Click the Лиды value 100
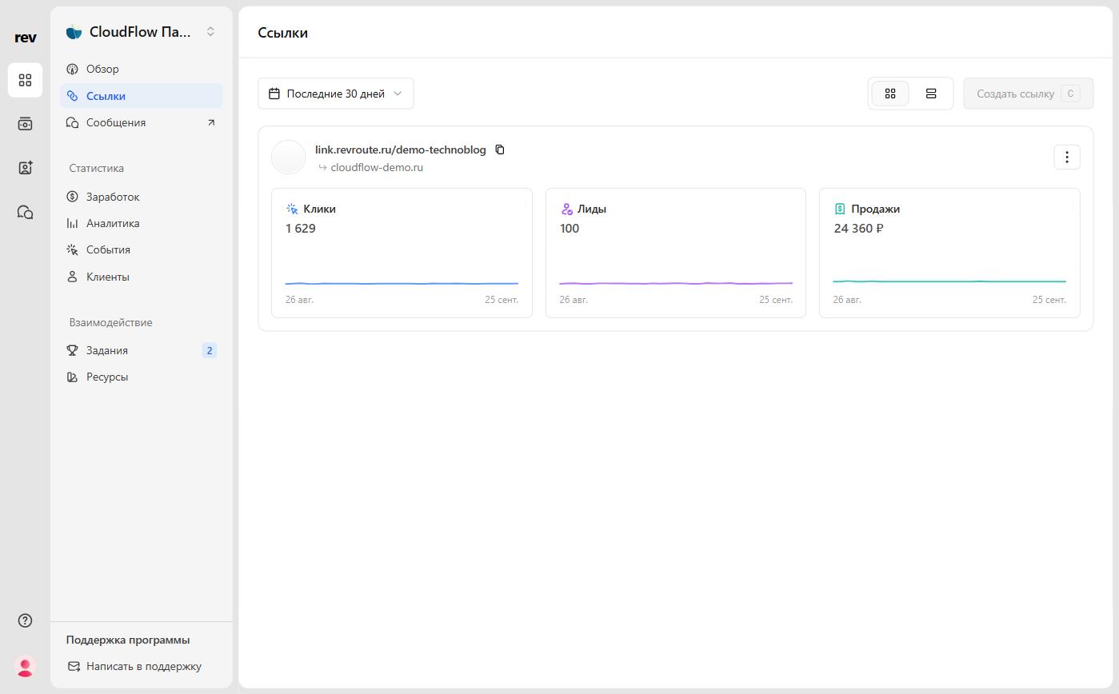The width and height of the screenshot is (1119, 694). tap(569, 228)
